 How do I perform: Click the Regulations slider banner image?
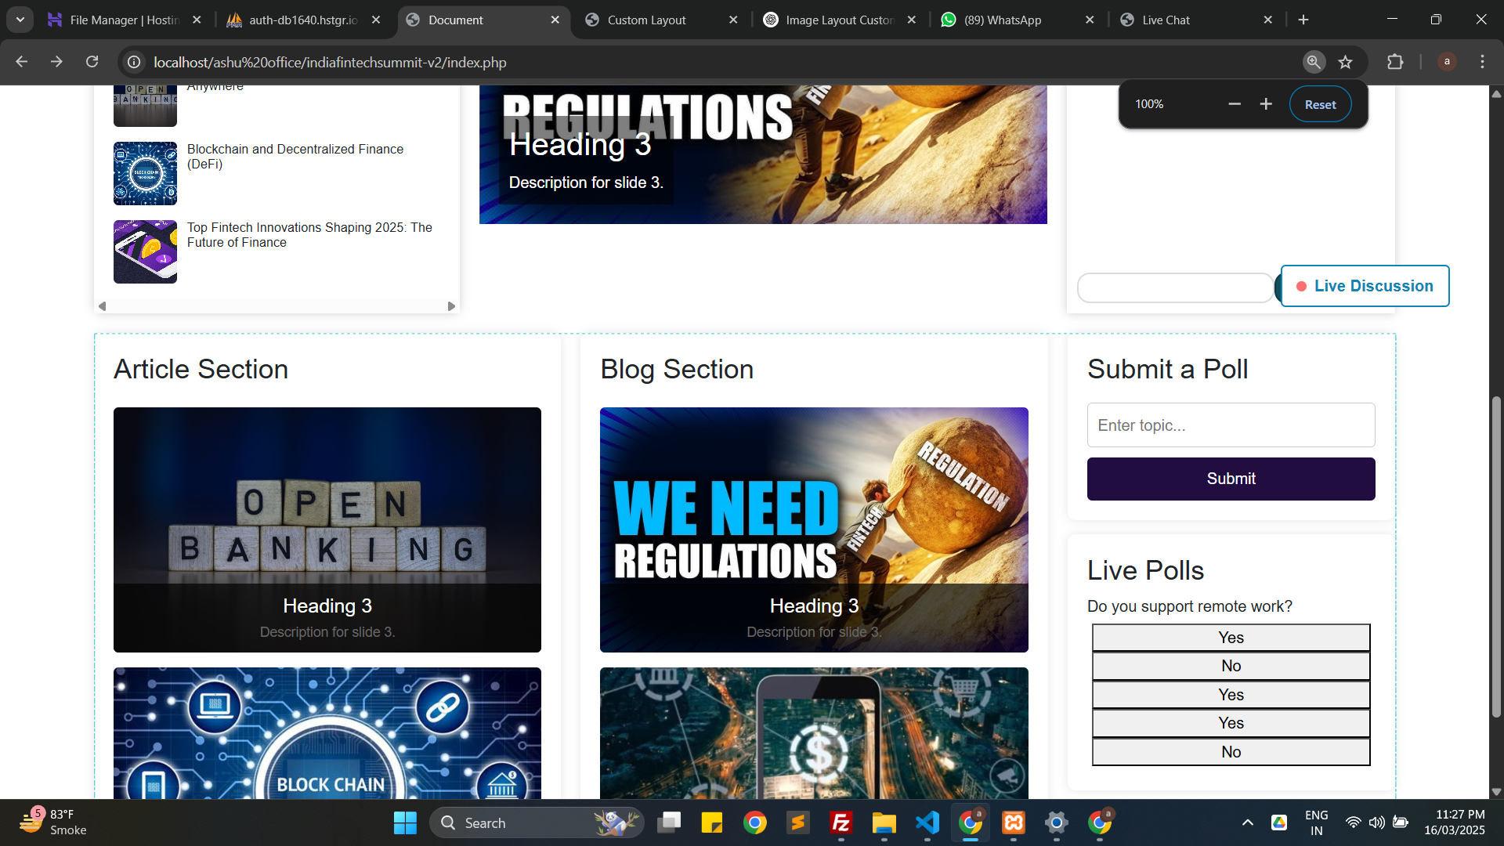pyautogui.click(x=763, y=154)
